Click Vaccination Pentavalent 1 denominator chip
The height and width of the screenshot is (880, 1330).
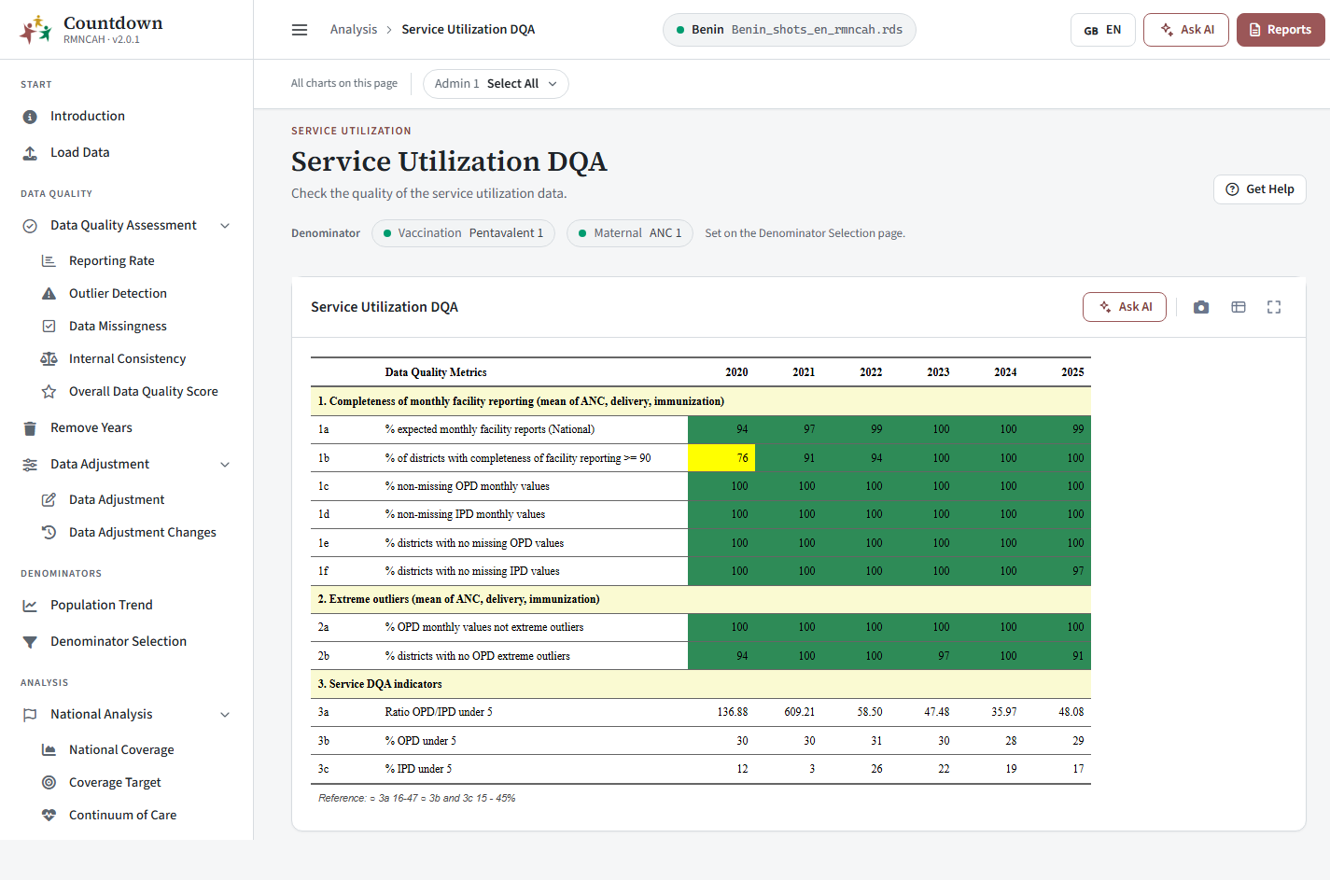point(464,233)
